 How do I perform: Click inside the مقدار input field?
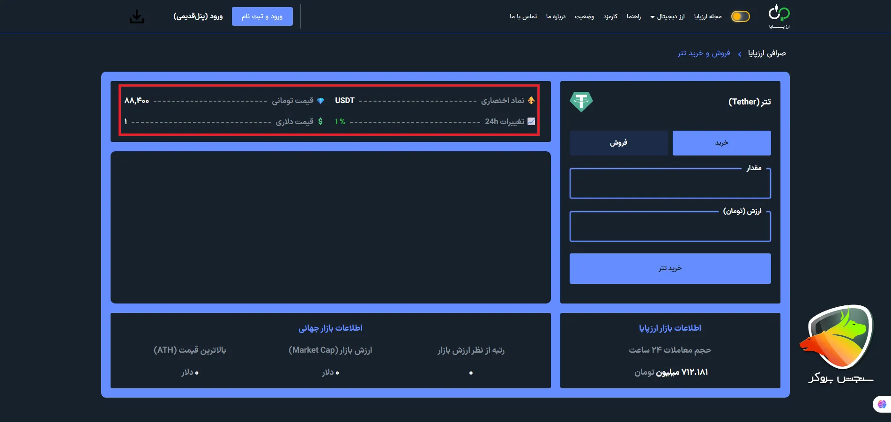669,183
